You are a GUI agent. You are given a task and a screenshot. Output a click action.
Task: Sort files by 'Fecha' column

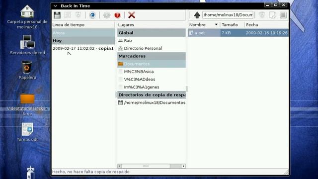point(266,25)
